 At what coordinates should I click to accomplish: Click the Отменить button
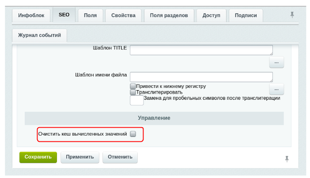click(x=120, y=157)
